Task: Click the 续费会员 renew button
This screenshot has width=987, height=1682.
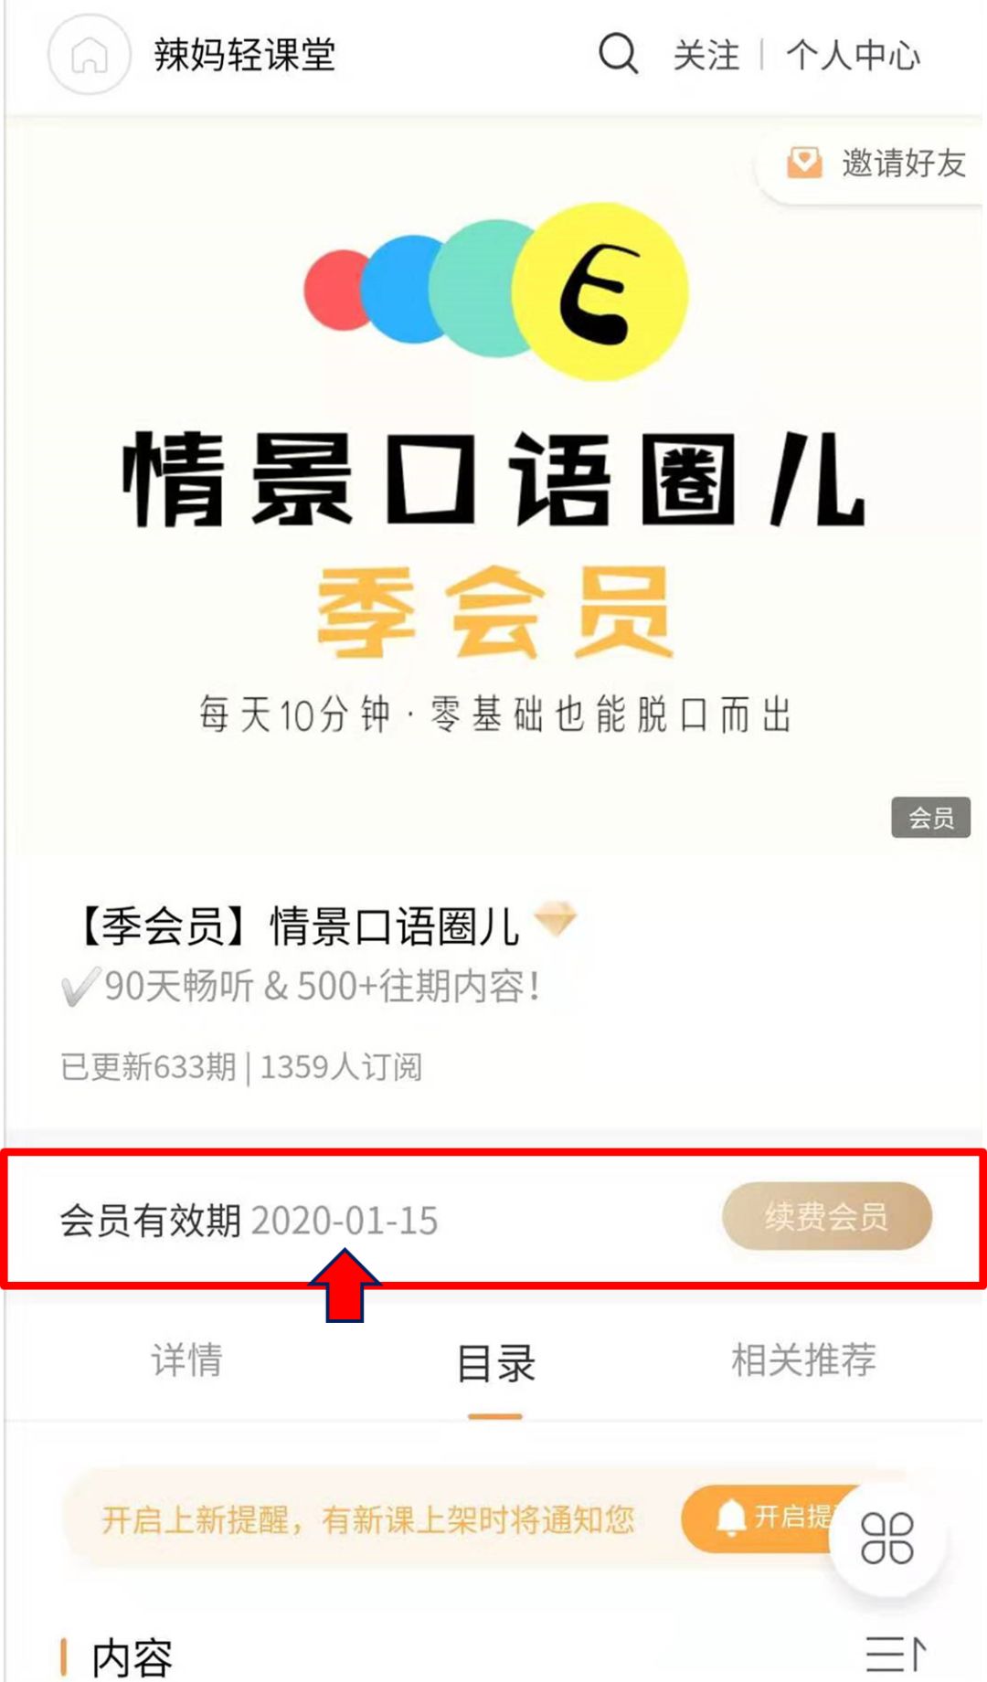Action: [x=827, y=1216]
